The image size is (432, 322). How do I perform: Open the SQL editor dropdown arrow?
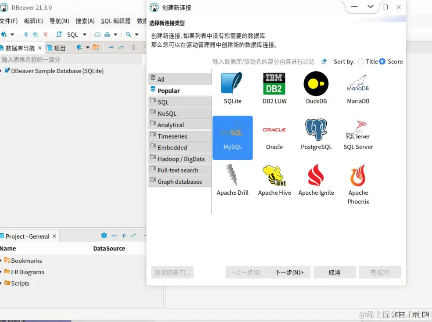coord(85,35)
